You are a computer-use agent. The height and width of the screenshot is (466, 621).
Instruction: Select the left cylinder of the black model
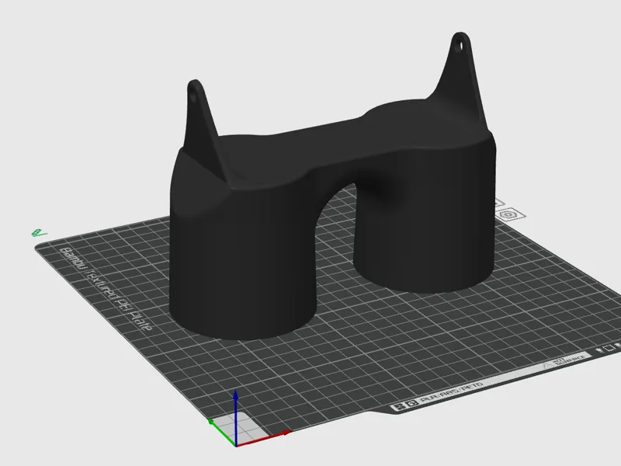pos(241,270)
